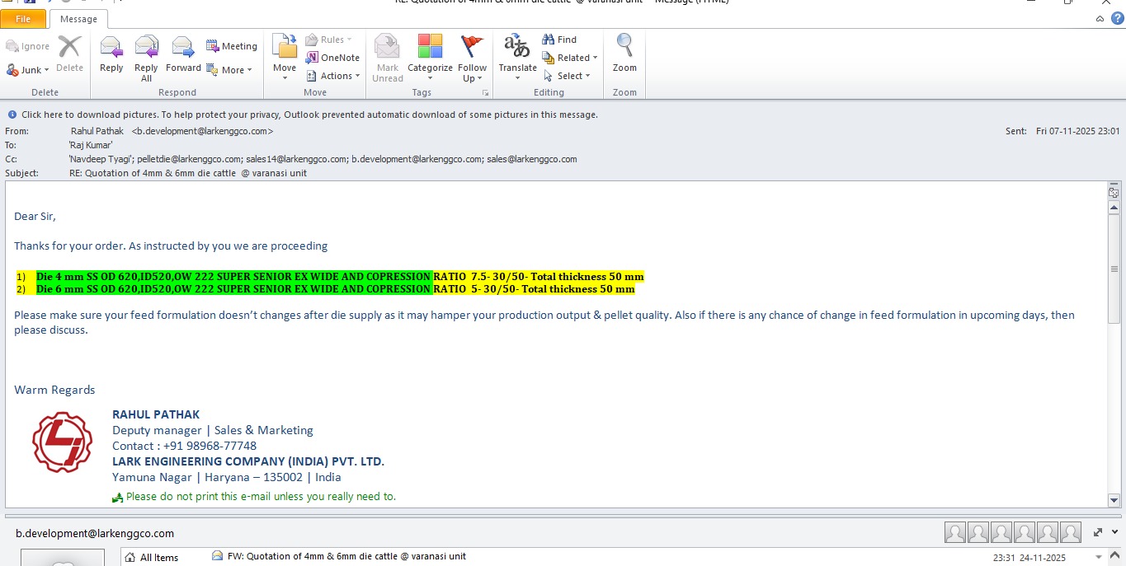Click the Reply icon in ribbon
The height and width of the screenshot is (566, 1126).
[x=111, y=56]
